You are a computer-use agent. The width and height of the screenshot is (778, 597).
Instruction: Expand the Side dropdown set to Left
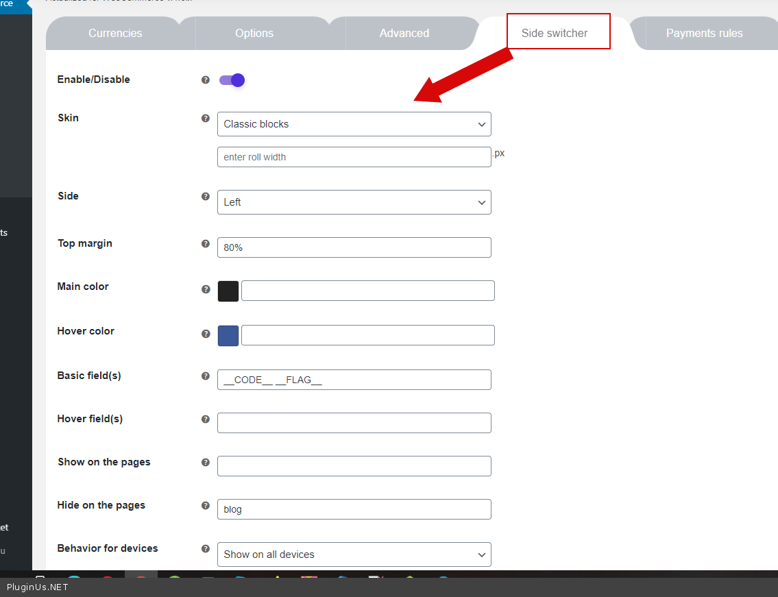[354, 202]
